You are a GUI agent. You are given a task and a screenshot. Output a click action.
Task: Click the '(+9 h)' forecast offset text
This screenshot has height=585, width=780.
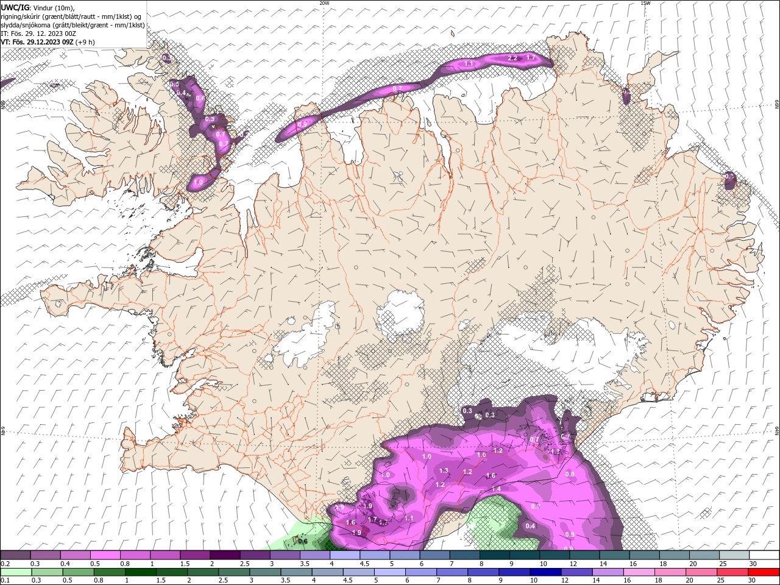[x=85, y=42]
